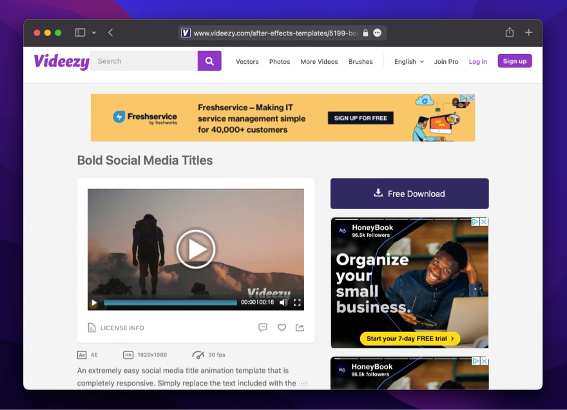This screenshot has width=567, height=410.
Task: Toggle fullscreen mode on the video player
Action: 297,303
